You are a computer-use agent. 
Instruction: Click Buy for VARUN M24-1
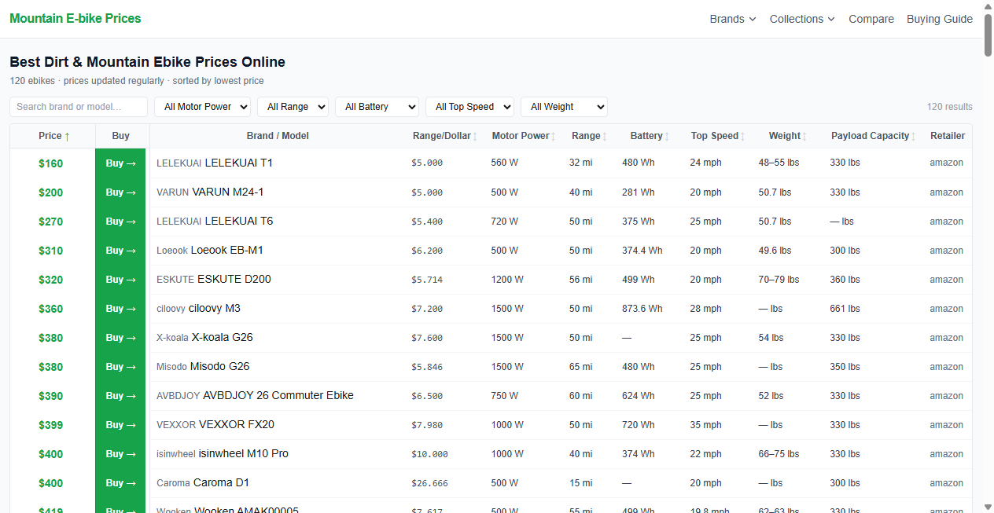(x=120, y=192)
